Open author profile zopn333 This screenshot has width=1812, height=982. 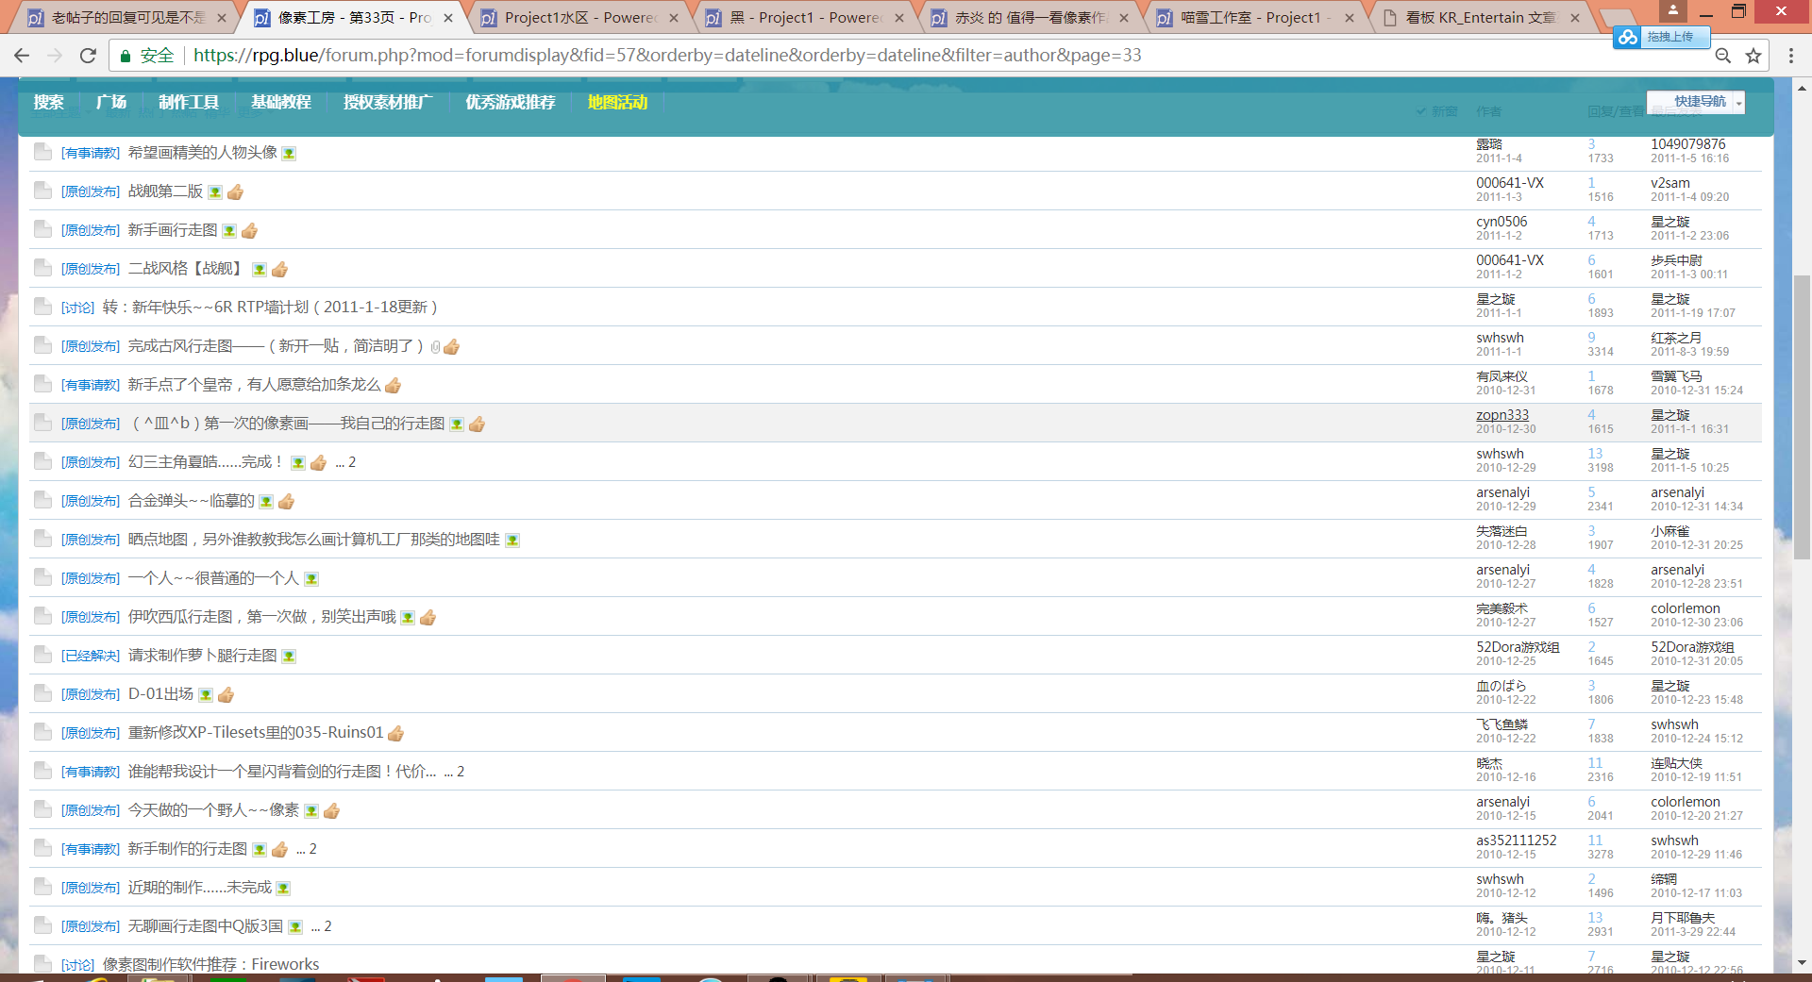click(1502, 415)
